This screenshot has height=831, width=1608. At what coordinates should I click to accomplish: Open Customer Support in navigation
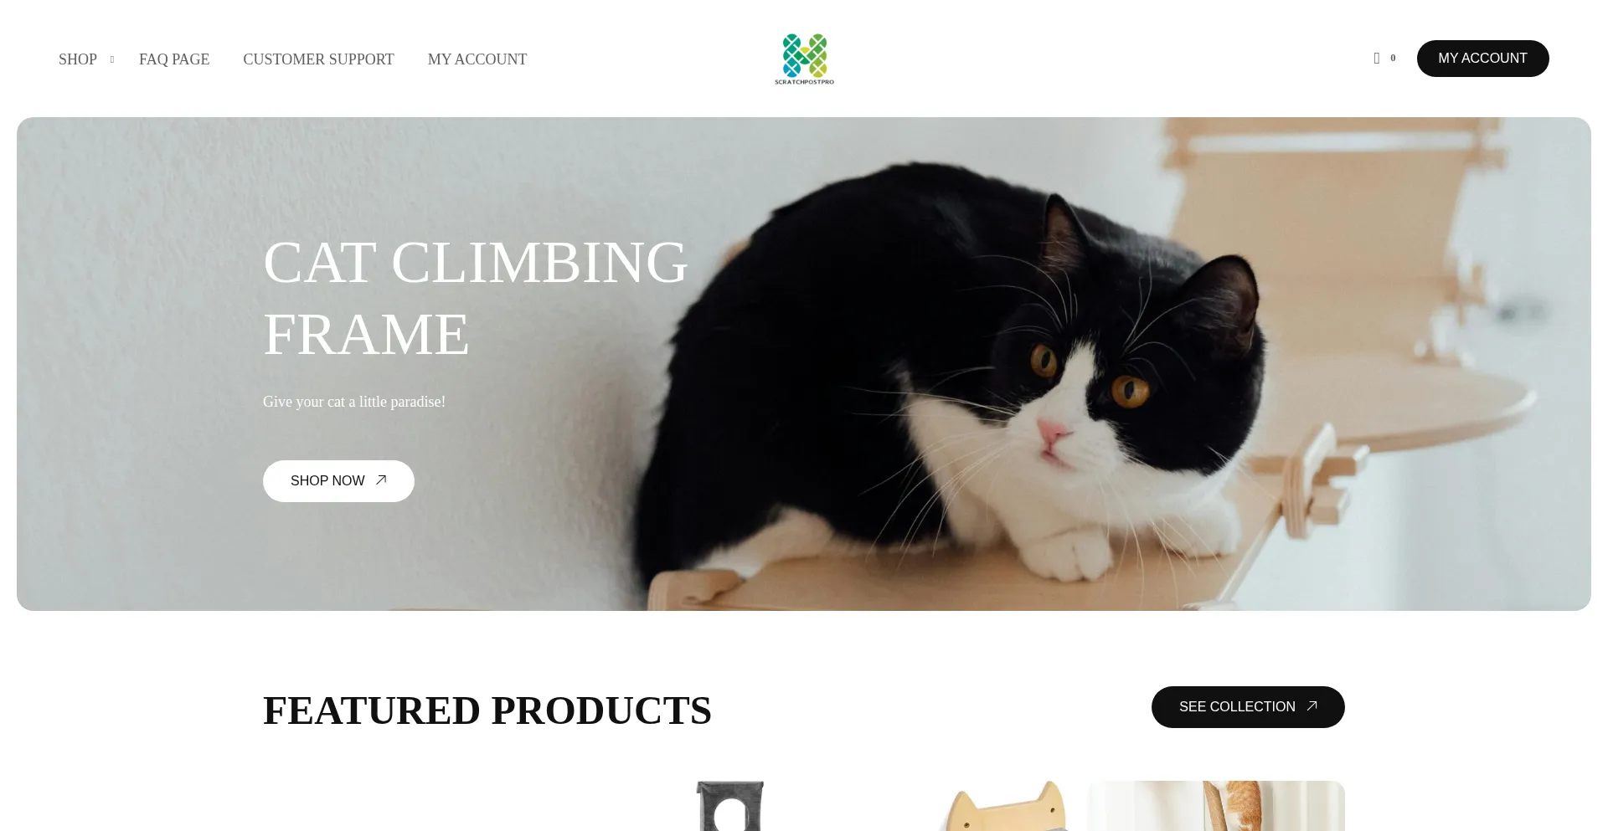[318, 59]
